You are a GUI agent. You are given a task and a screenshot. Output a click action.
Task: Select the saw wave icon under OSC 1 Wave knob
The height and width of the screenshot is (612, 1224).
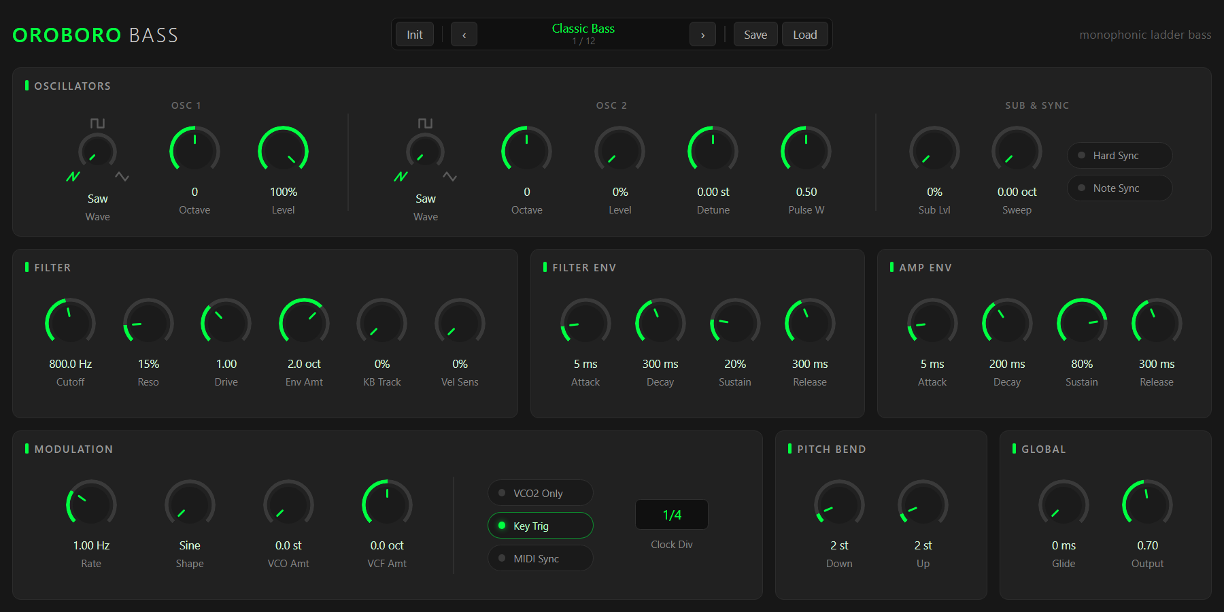73,177
